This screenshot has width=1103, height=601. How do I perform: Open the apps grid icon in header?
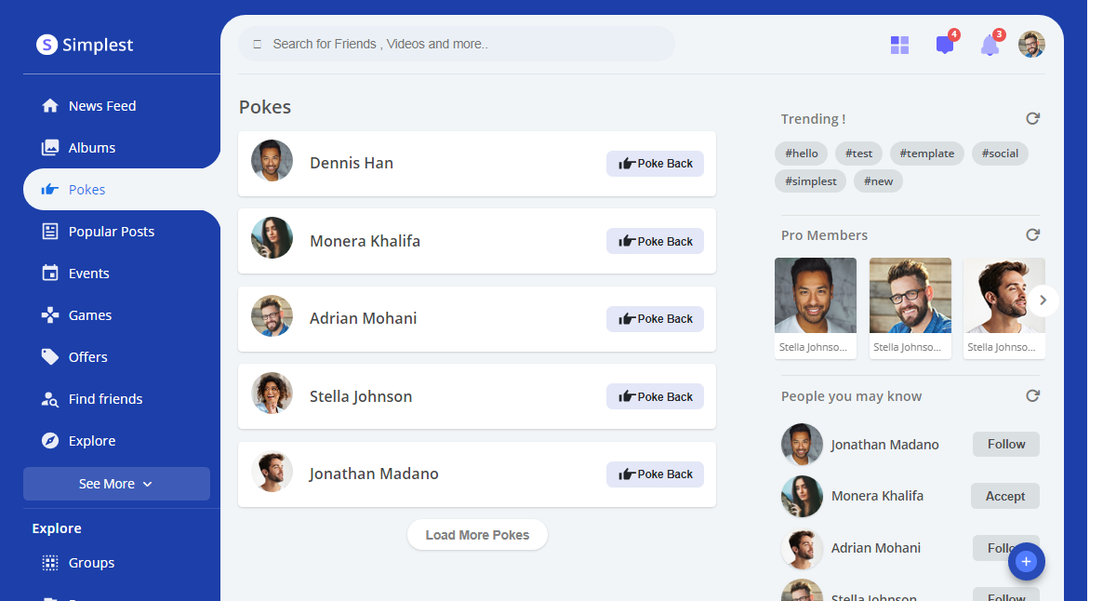pyautogui.click(x=899, y=45)
